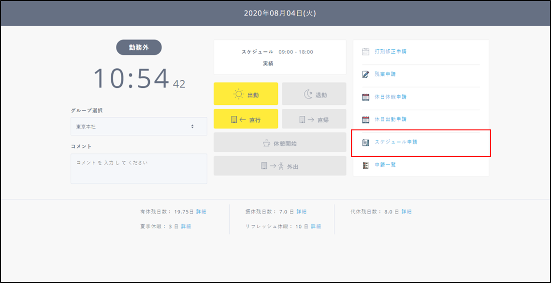Open the 残業申請 overtime request link
551x283 pixels.
tap(385, 74)
